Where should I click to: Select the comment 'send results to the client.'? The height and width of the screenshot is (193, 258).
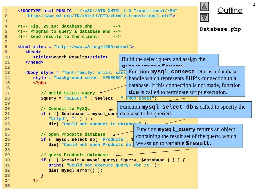[x=69, y=37]
